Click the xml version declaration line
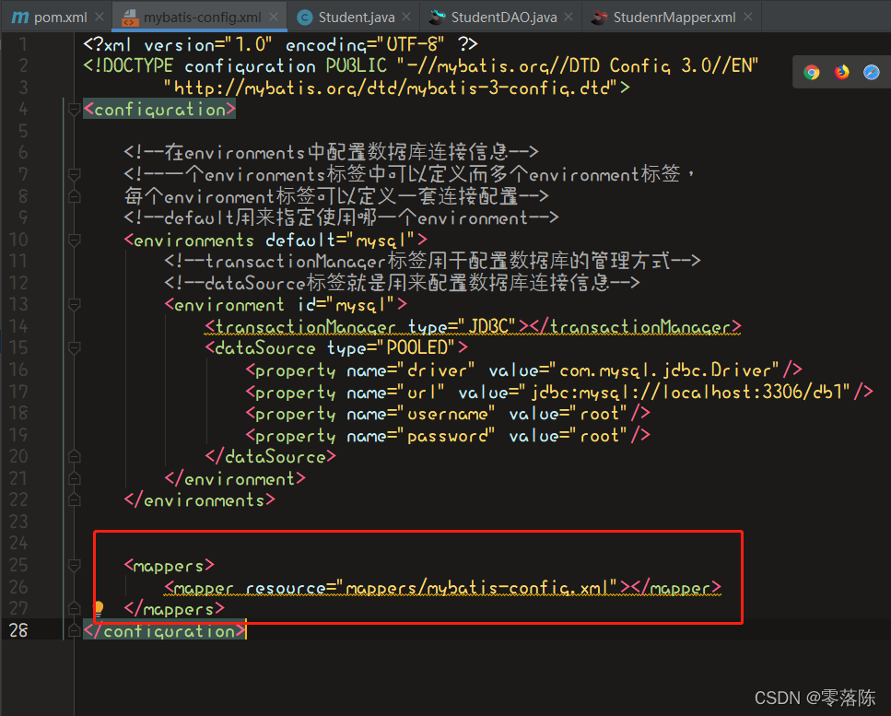The image size is (891, 716). click(281, 44)
